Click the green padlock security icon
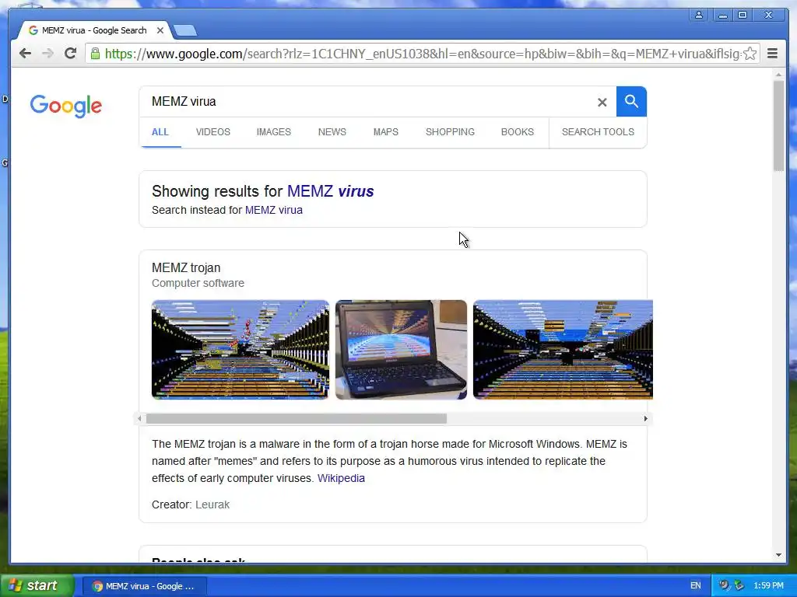The width and height of the screenshot is (797, 597). (95, 54)
